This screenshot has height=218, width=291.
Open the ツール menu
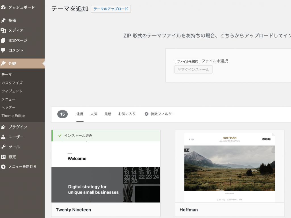(x=22, y=147)
